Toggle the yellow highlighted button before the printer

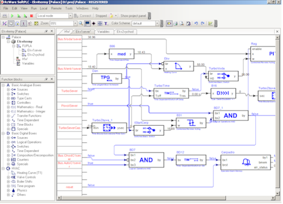(169, 23)
